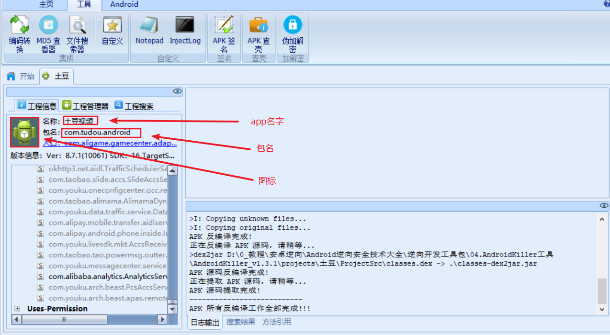Select the S icon of okhttp3.net.aidl.TrafficSchedulerSe row
The height and width of the screenshot is (335, 610).
click(41, 169)
